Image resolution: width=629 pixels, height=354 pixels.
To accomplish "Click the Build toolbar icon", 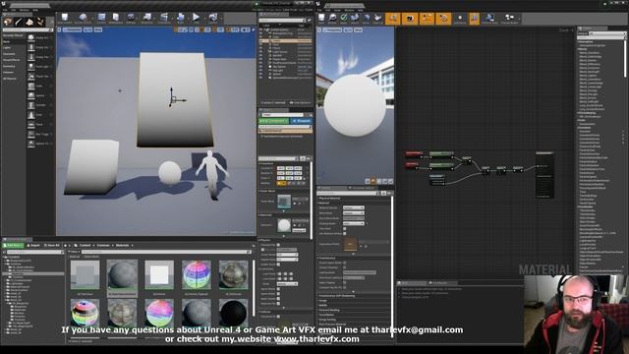I will coord(181,18).
